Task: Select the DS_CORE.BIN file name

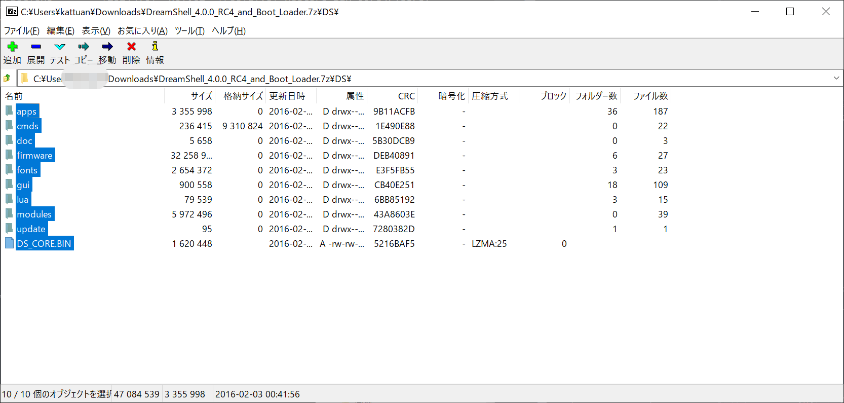Action: (x=45, y=243)
